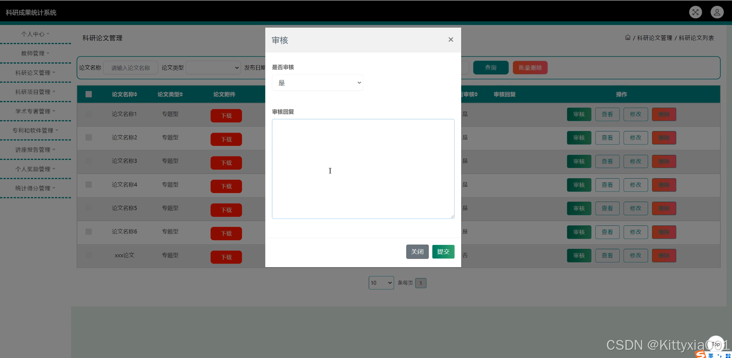Click 查看 button for 论文名称2 row
Viewport: 732px width, 358px height.
click(607, 138)
